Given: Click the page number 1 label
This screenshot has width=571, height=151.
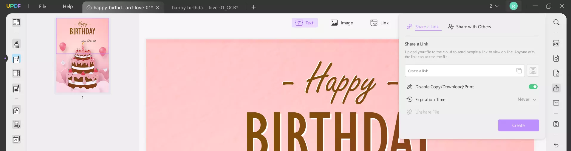Looking at the screenshot, I should tap(83, 98).
